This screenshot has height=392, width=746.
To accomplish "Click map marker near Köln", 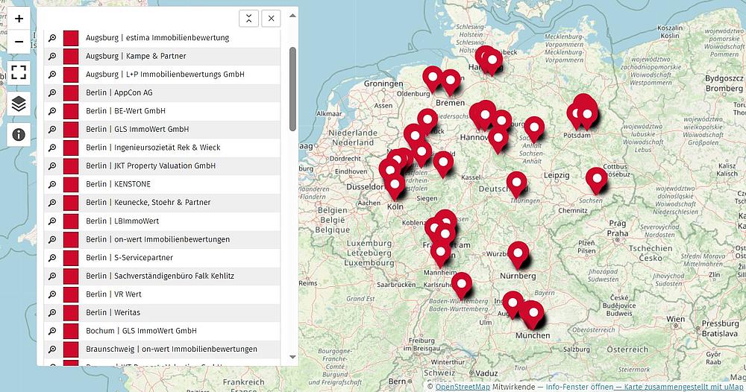I will tap(395, 186).
